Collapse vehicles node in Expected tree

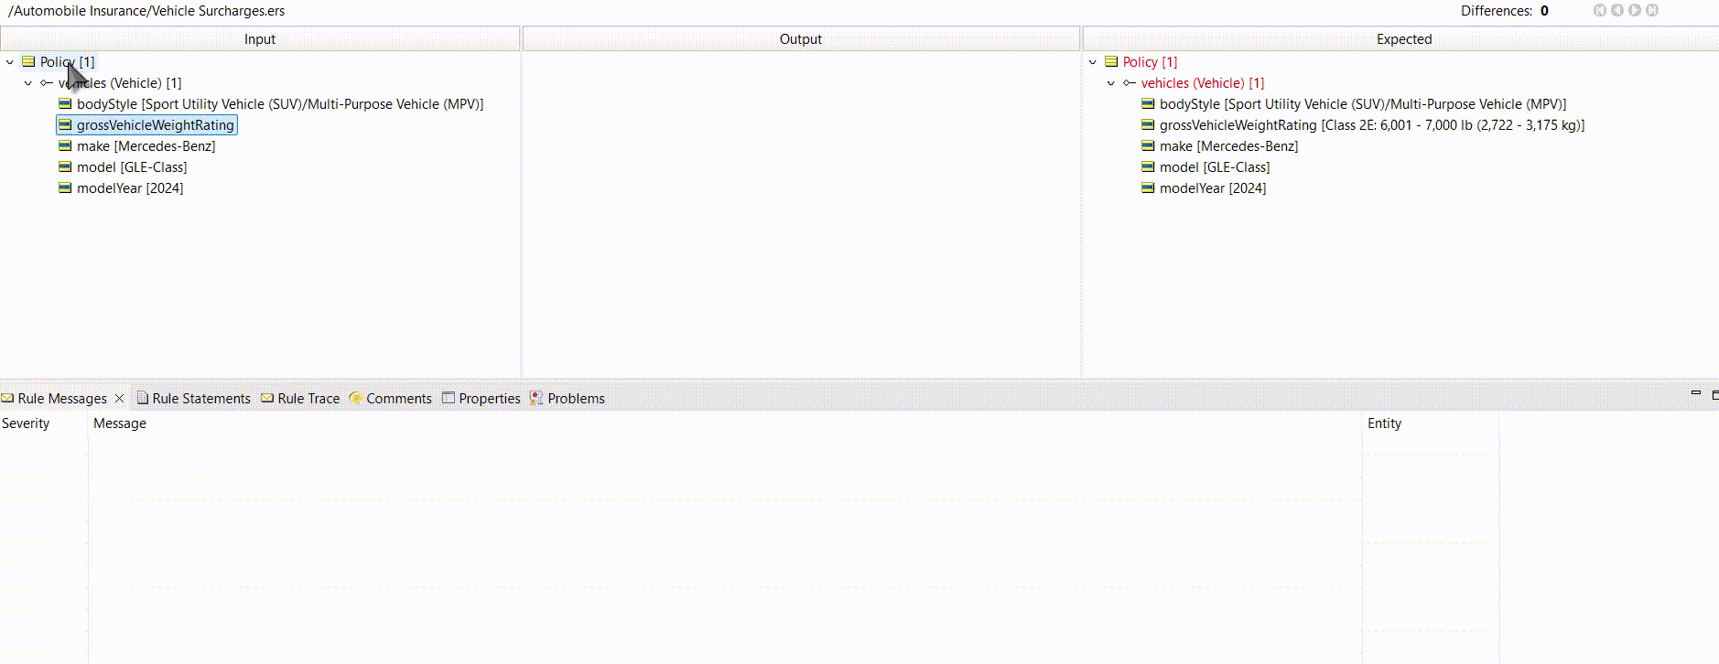click(1111, 83)
